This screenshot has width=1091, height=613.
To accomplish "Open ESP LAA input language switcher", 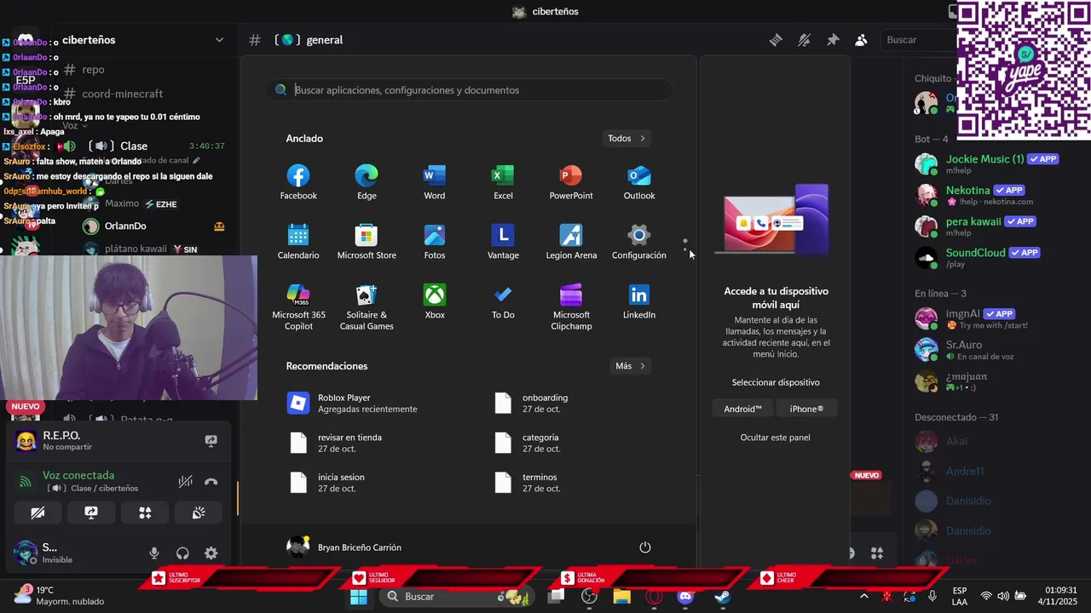I will coord(960,596).
